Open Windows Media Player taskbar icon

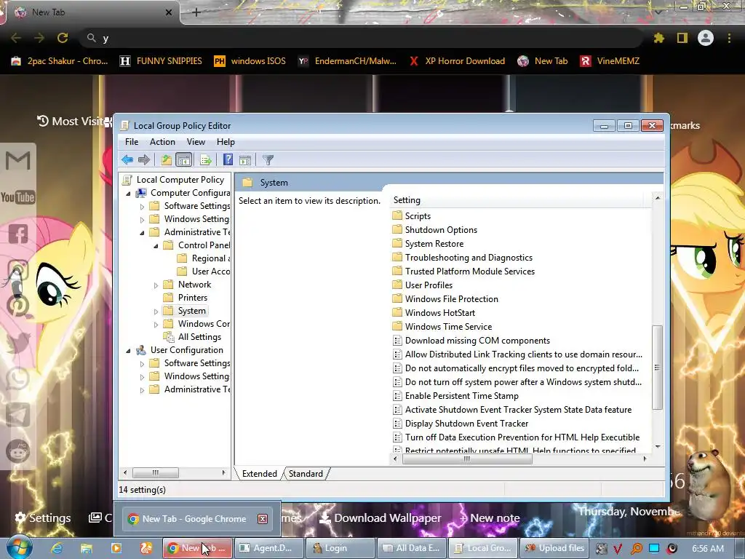click(x=116, y=548)
